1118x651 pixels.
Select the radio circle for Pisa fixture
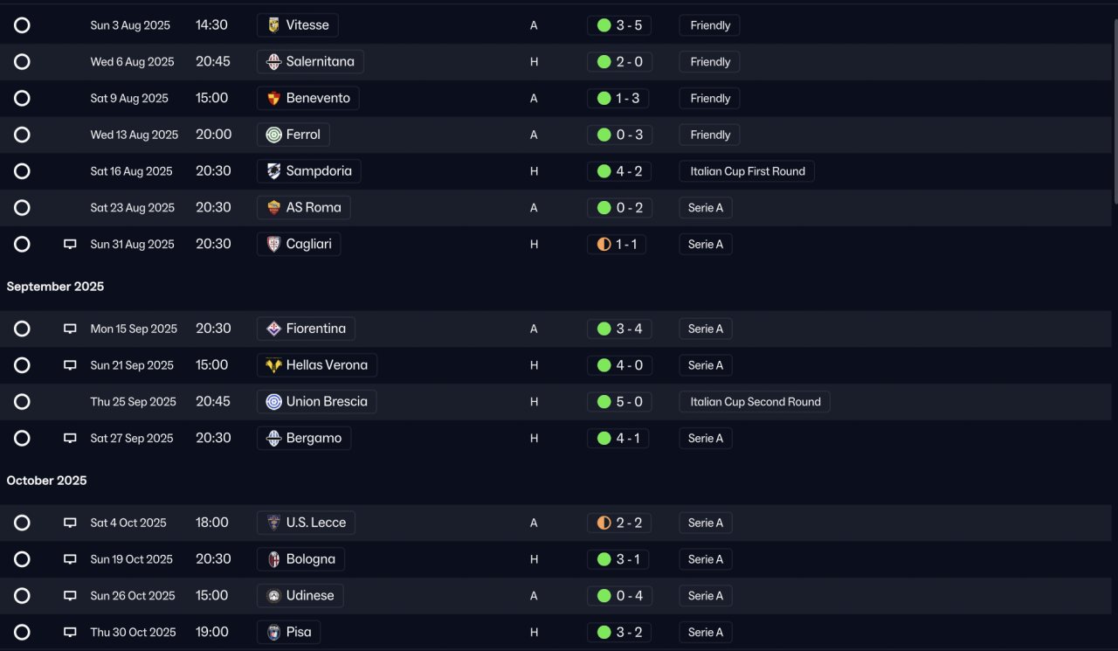point(22,633)
